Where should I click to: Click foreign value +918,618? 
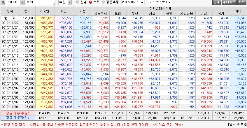click(x=47, y=18)
